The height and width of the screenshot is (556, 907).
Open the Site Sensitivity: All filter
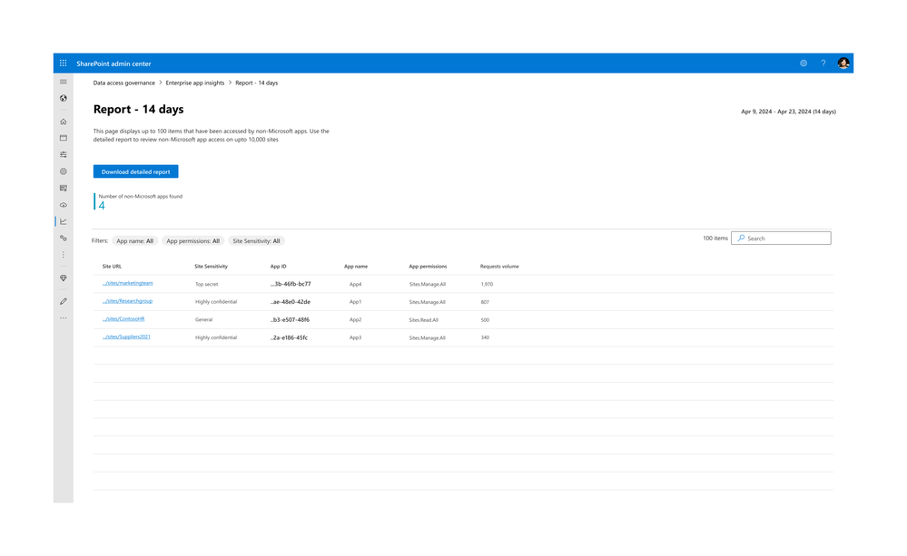coord(256,241)
